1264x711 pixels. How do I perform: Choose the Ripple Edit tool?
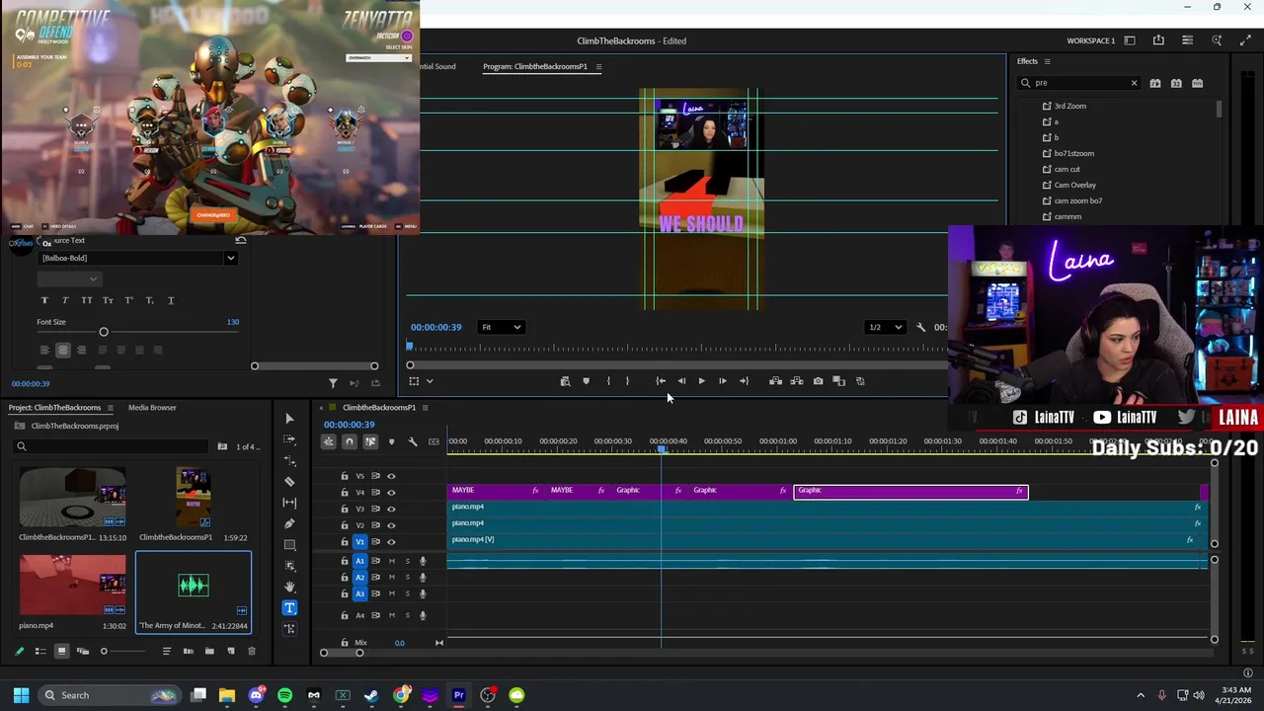click(289, 461)
